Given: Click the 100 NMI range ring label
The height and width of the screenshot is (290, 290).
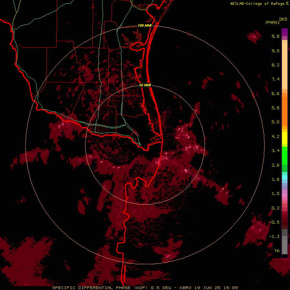Looking at the screenshot, I should tap(145, 25).
